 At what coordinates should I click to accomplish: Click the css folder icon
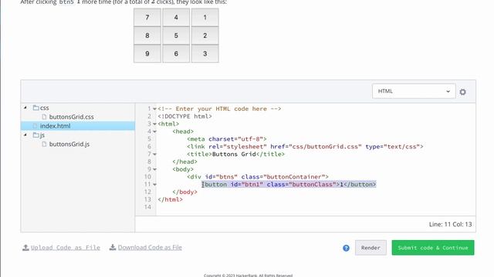pos(36,108)
